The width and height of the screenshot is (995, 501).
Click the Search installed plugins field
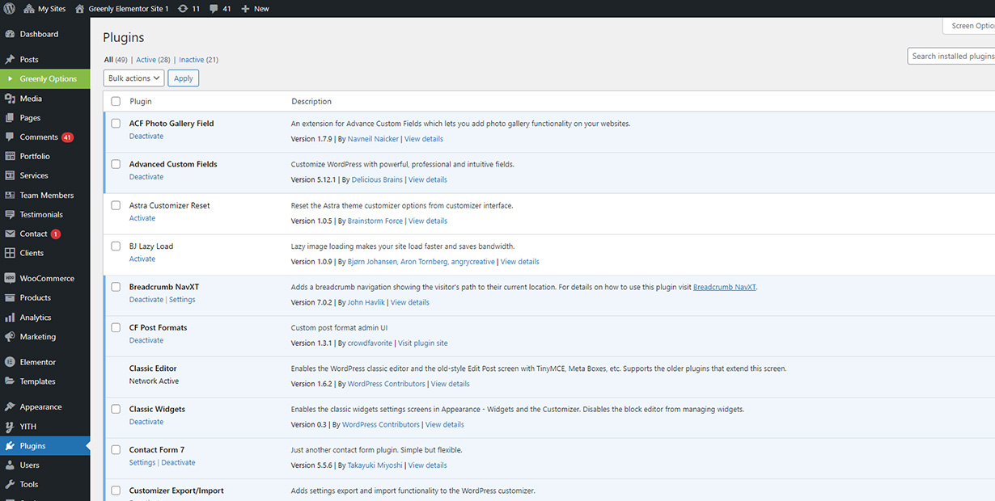coord(952,57)
